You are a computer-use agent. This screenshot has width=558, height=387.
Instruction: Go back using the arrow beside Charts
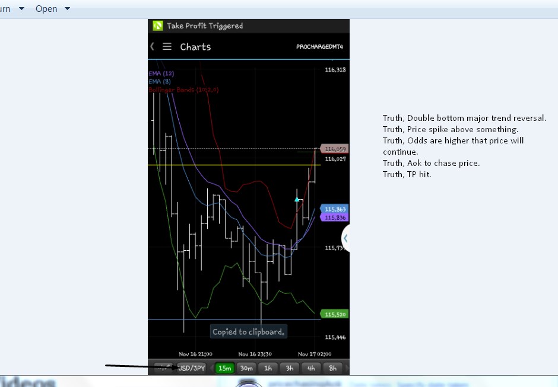click(x=153, y=47)
